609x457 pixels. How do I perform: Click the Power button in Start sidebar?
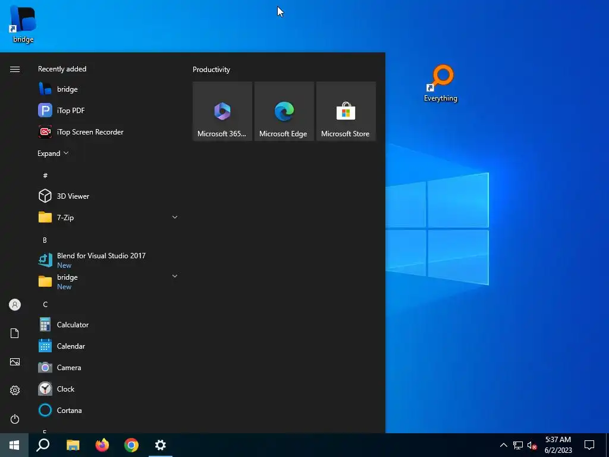point(15,419)
